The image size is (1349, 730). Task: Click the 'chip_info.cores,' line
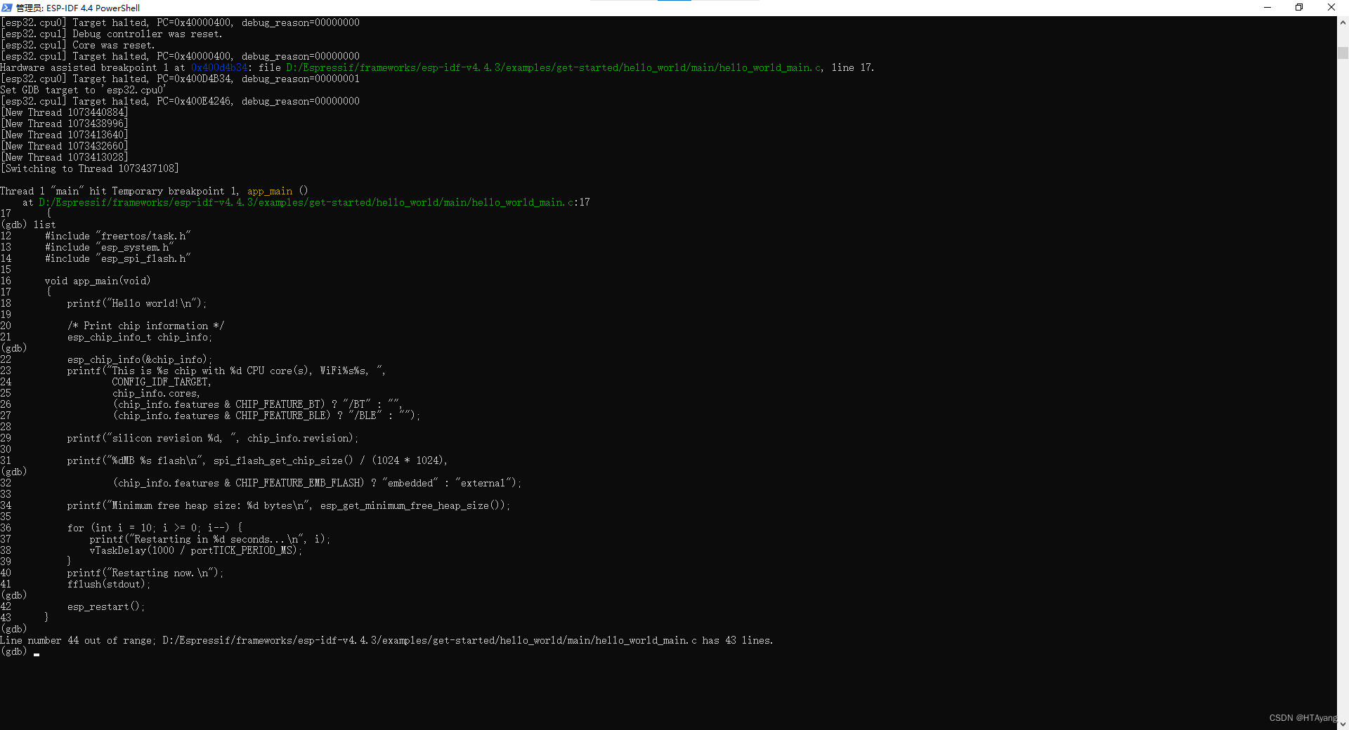point(156,393)
